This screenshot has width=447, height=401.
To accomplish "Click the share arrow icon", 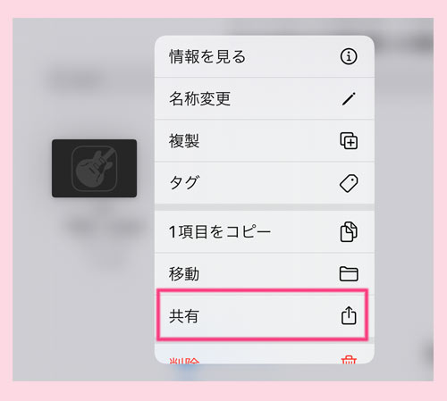I will coord(349,315).
